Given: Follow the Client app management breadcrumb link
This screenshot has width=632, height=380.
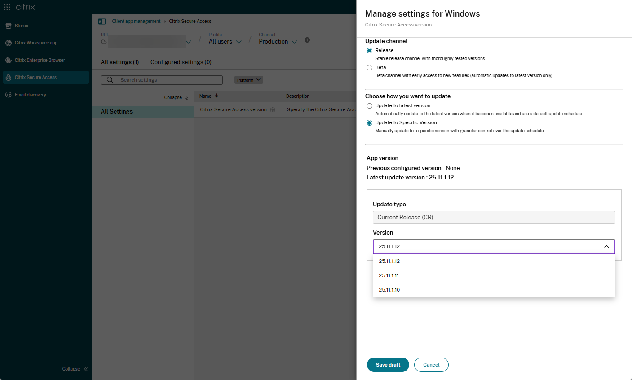Looking at the screenshot, I should [x=136, y=21].
